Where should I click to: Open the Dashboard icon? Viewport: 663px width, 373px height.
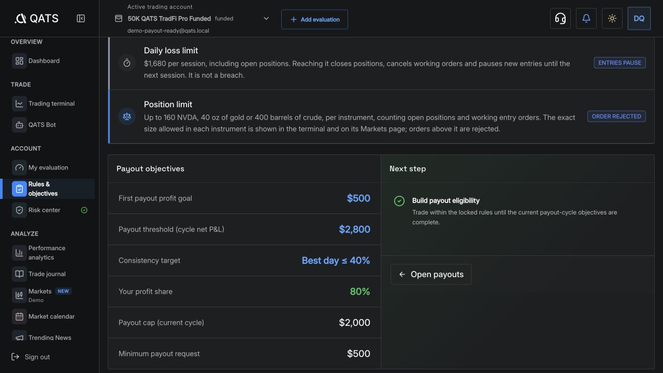[x=19, y=61]
